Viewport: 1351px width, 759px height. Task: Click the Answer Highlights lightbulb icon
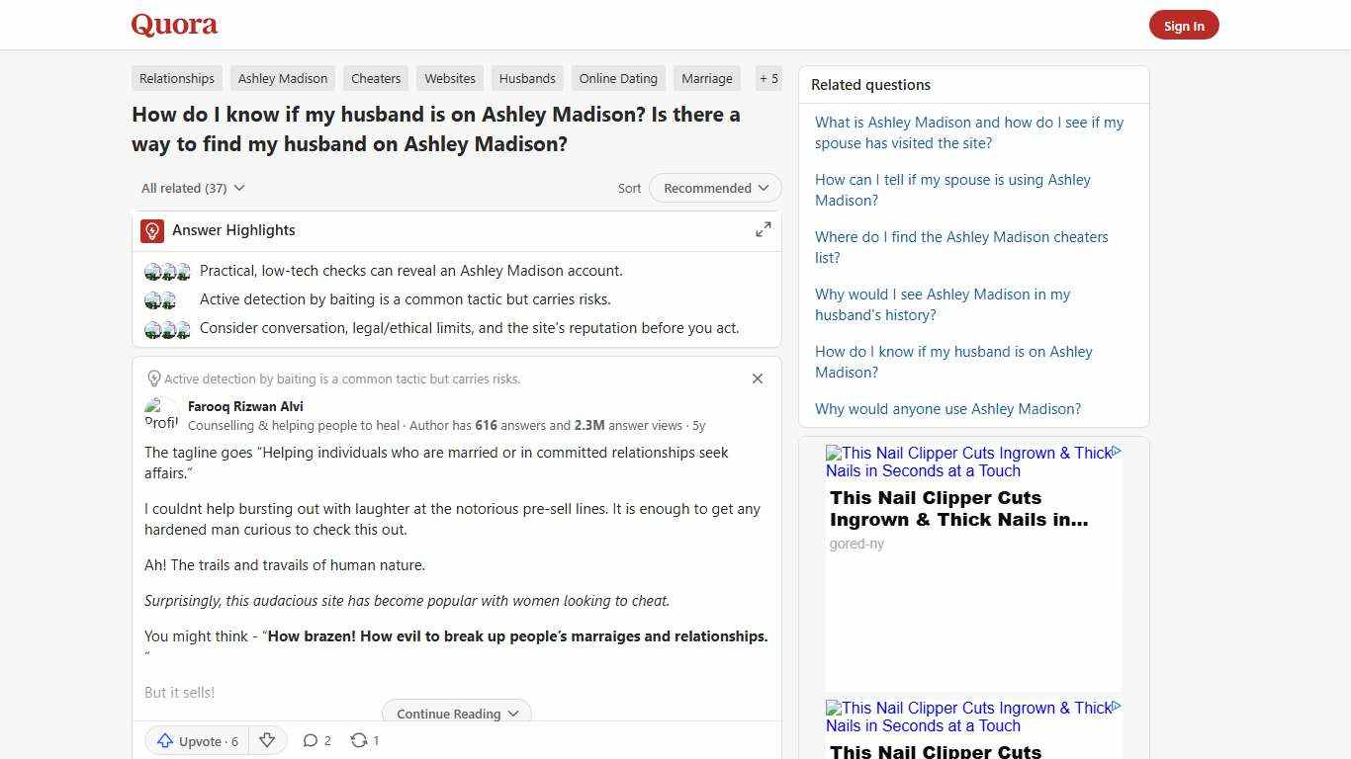(x=151, y=230)
